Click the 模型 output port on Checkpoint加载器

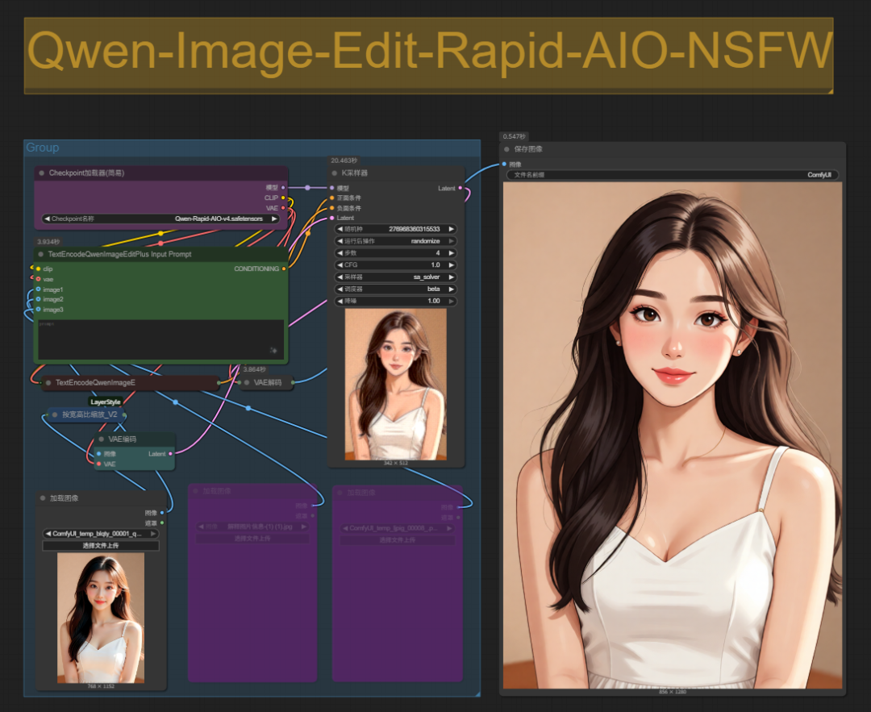tap(283, 188)
